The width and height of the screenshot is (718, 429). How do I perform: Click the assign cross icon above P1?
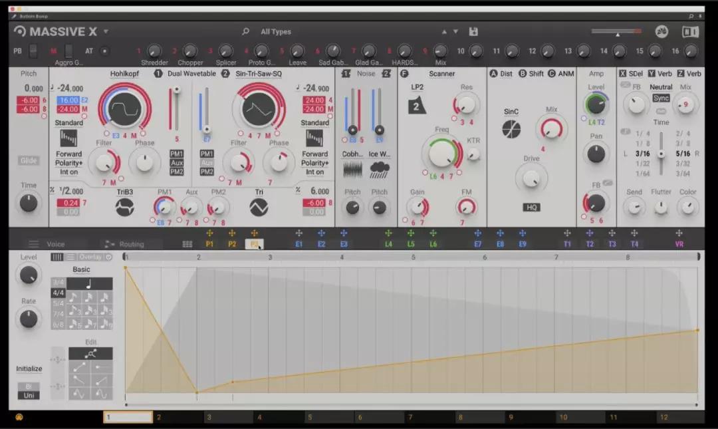209,233
